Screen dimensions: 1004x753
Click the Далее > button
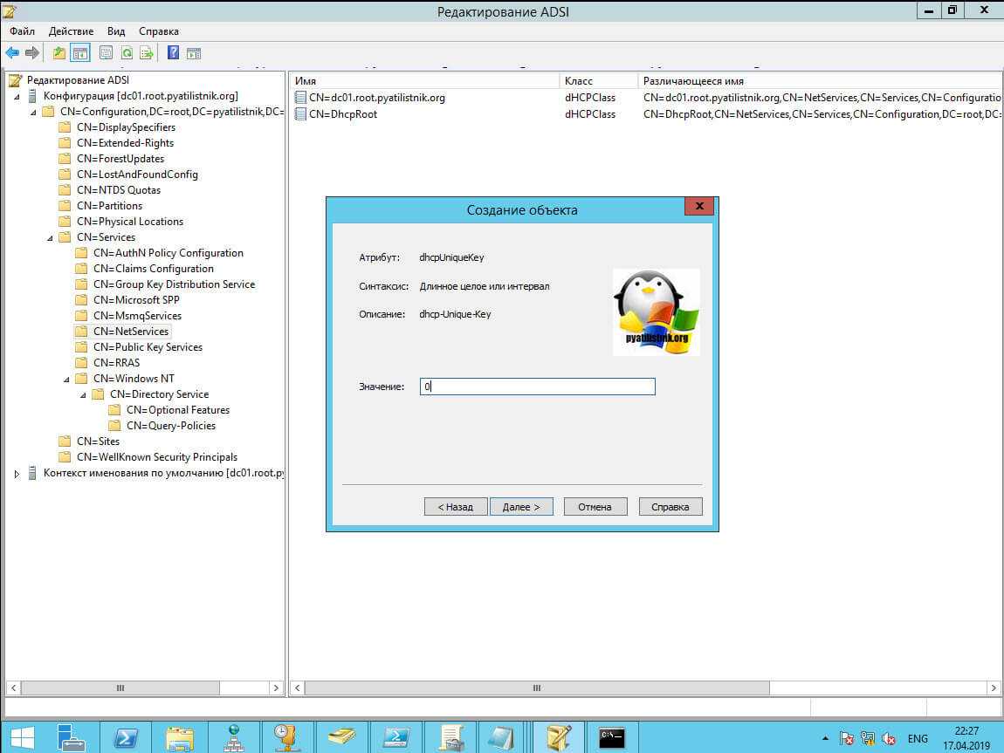(x=521, y=506)
